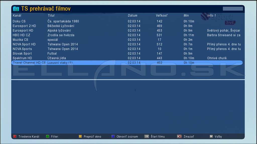Click the Zmazať delete key icon

click(179, 136)
